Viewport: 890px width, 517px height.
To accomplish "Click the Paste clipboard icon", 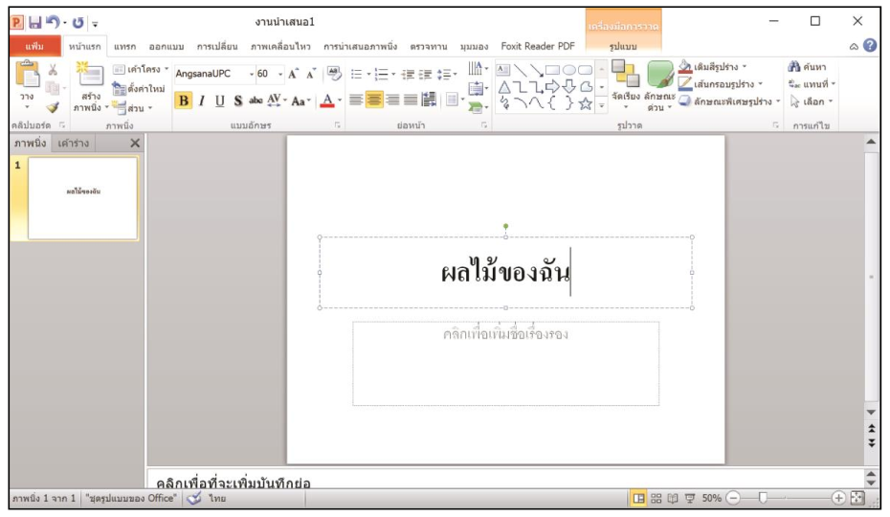I will [x=28, y=77].
